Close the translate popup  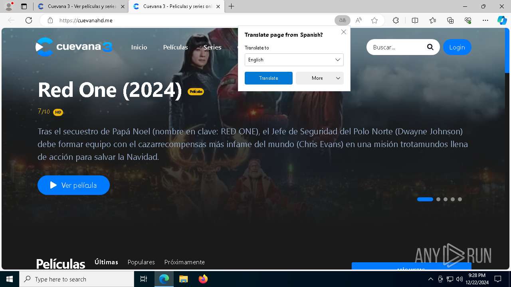pos(344,32)
